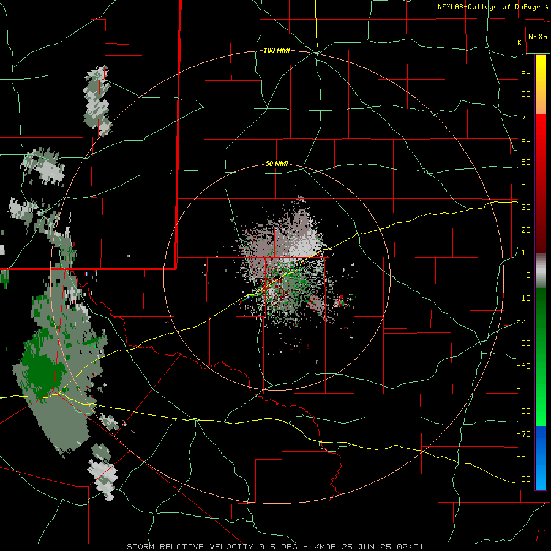Click the 0 value on the velocity scale

(528, 275)
